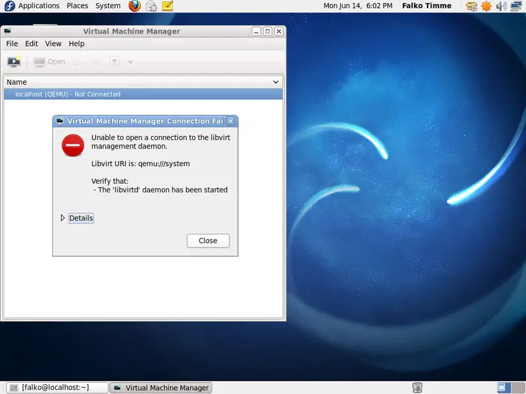Open the notes icon in top panel

(x=168, y=6)
